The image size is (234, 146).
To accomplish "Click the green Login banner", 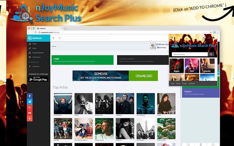I will point(82,60).
